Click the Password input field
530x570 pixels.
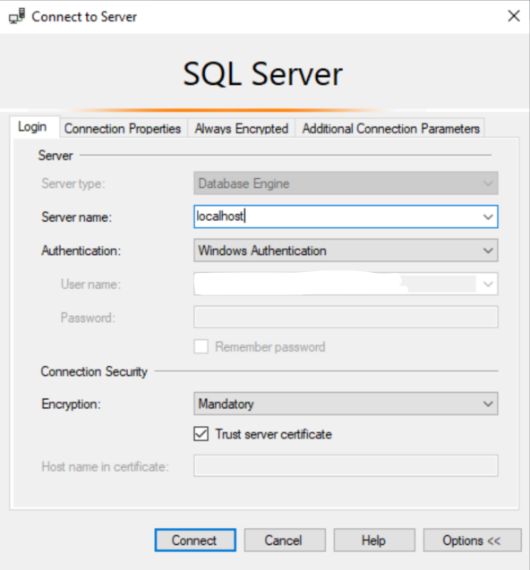[x=346, y=317]
